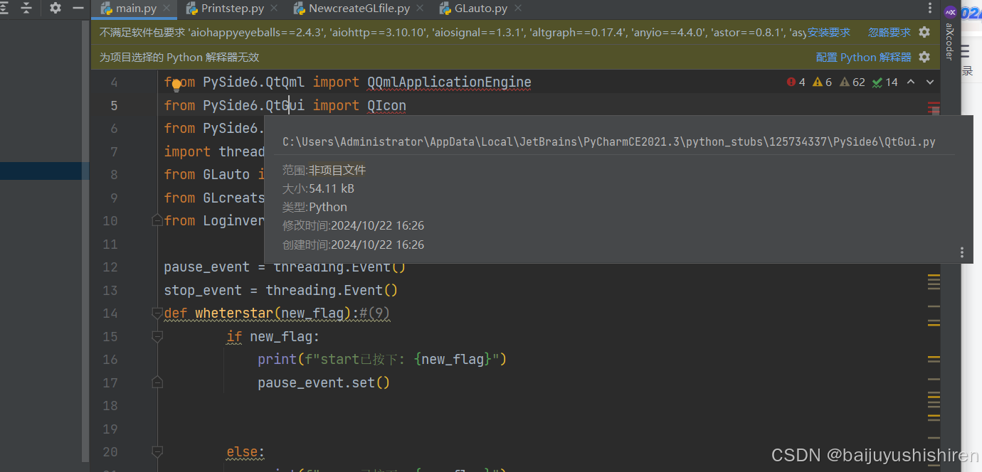Click QQmlApplicationEngine in line 4
Image resolution: width=982 pixels, height=472 pixels.
[x=449, y=82]
